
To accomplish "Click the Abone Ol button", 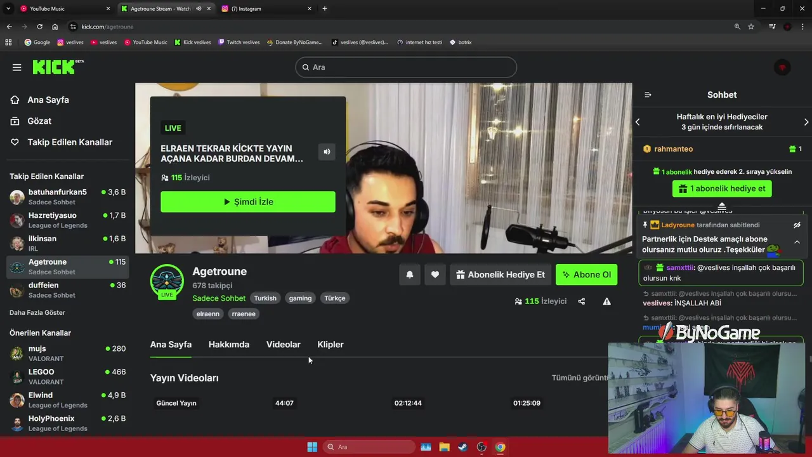I will coord(586,274).
